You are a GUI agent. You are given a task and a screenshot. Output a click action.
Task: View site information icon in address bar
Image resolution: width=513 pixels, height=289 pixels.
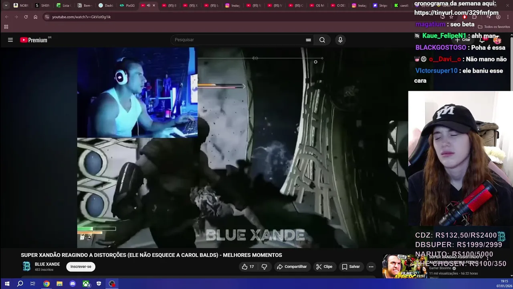pyautogui.click(x=47, y=17)
